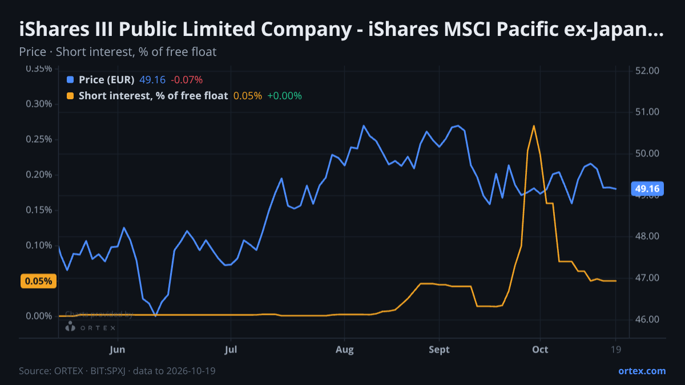
Task: Click the 47.00 right axis label
Action: tap(647, 278)
